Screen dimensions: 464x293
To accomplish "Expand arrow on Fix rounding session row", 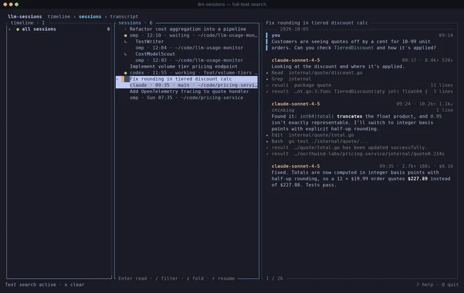I will point(118,79).
